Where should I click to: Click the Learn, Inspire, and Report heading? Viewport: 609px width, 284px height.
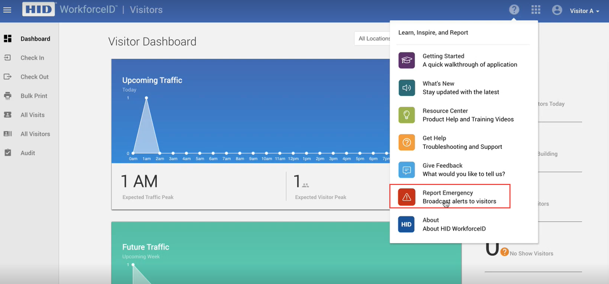point(433,32)
